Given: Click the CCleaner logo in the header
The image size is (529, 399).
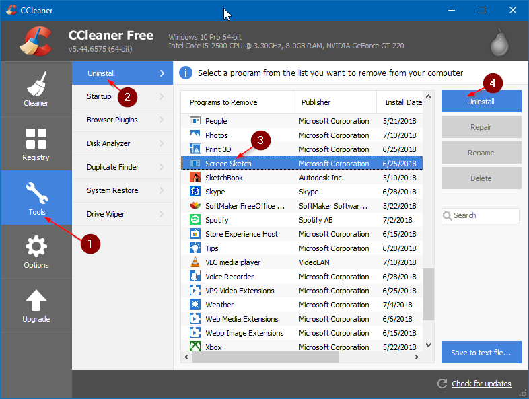Looking at the screenshot, I should coord(36,41).
